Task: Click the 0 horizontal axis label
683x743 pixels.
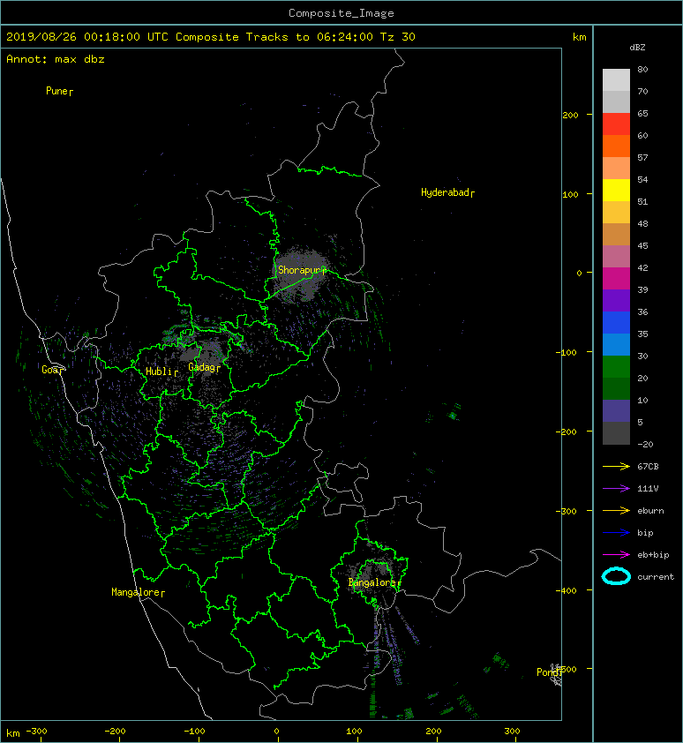Action: (277, 732)
